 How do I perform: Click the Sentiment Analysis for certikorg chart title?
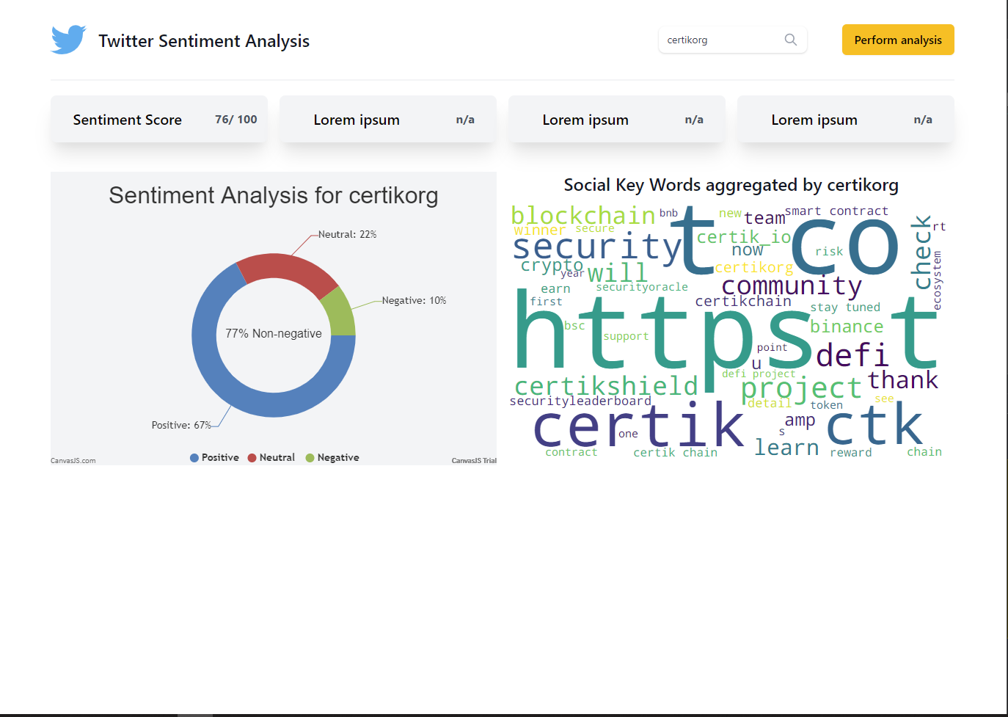pyautogui.click(x=274, y=195)
